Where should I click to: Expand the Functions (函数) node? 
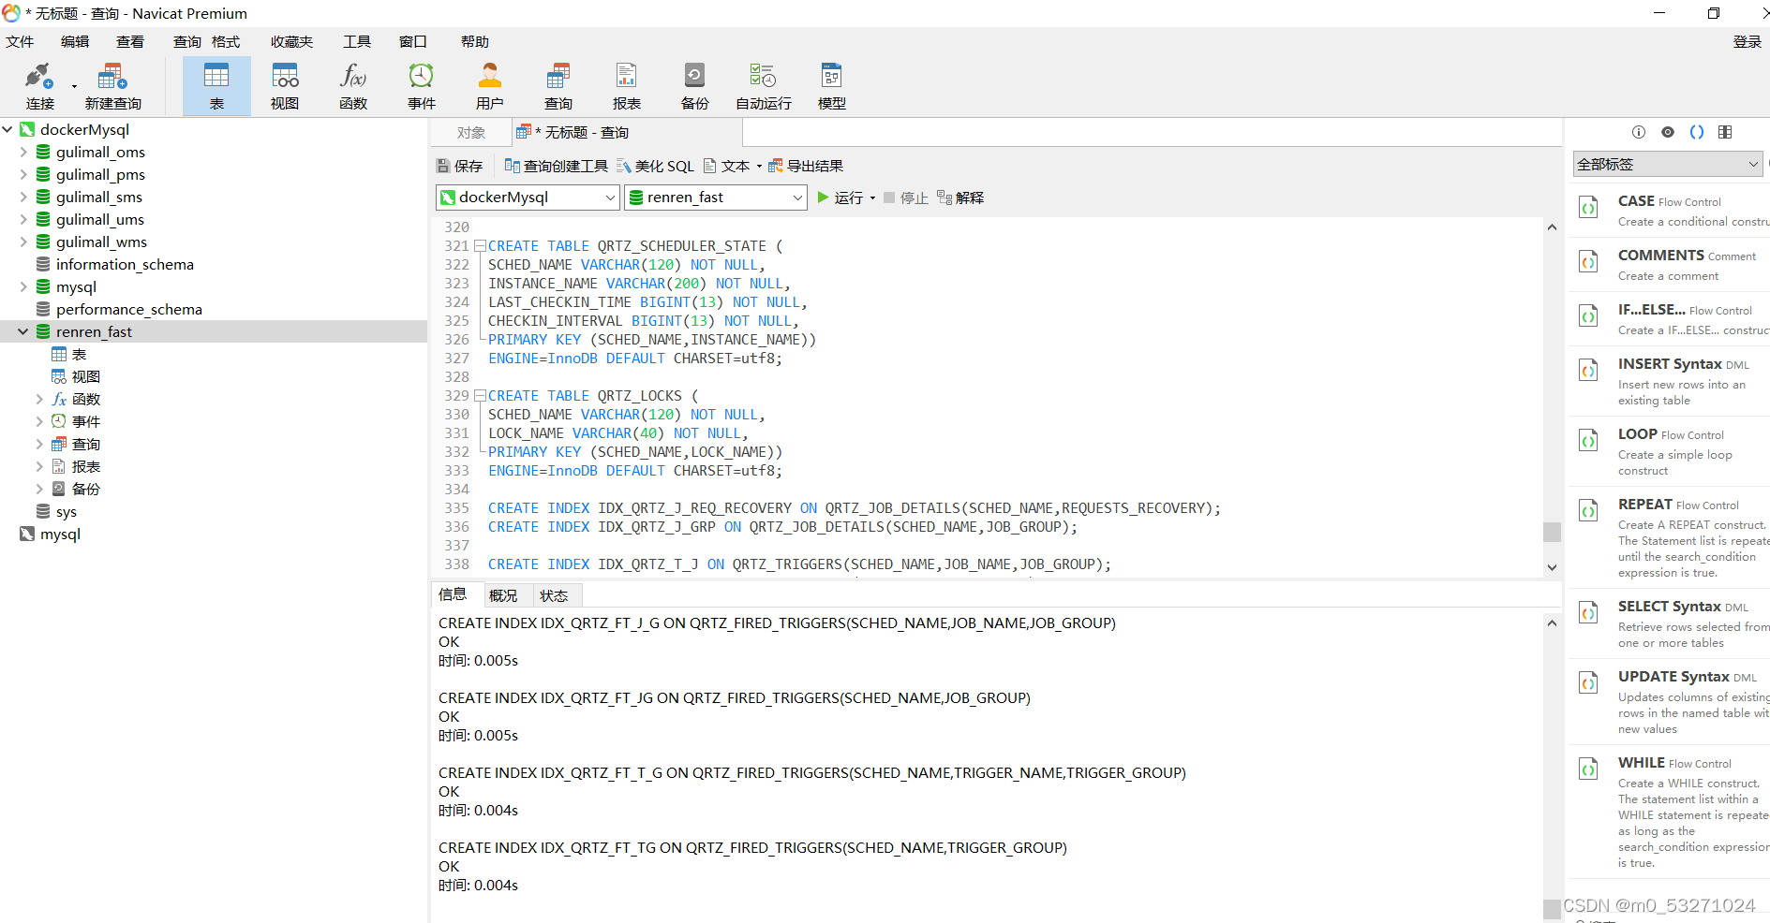click(x=39, y=399)
